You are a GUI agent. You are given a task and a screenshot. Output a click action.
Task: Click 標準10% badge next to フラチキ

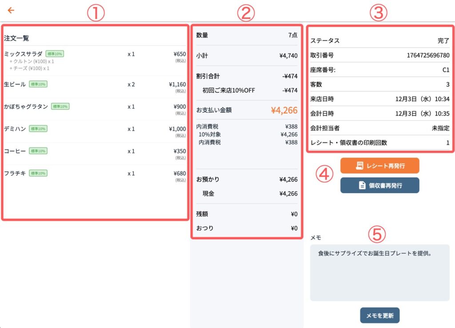tap(38, 173)
